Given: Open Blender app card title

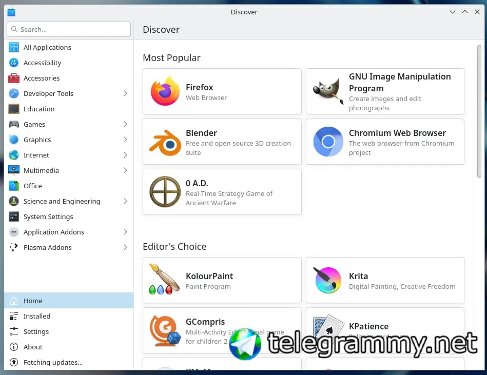Looking at the screenshot, I should 201,133.
